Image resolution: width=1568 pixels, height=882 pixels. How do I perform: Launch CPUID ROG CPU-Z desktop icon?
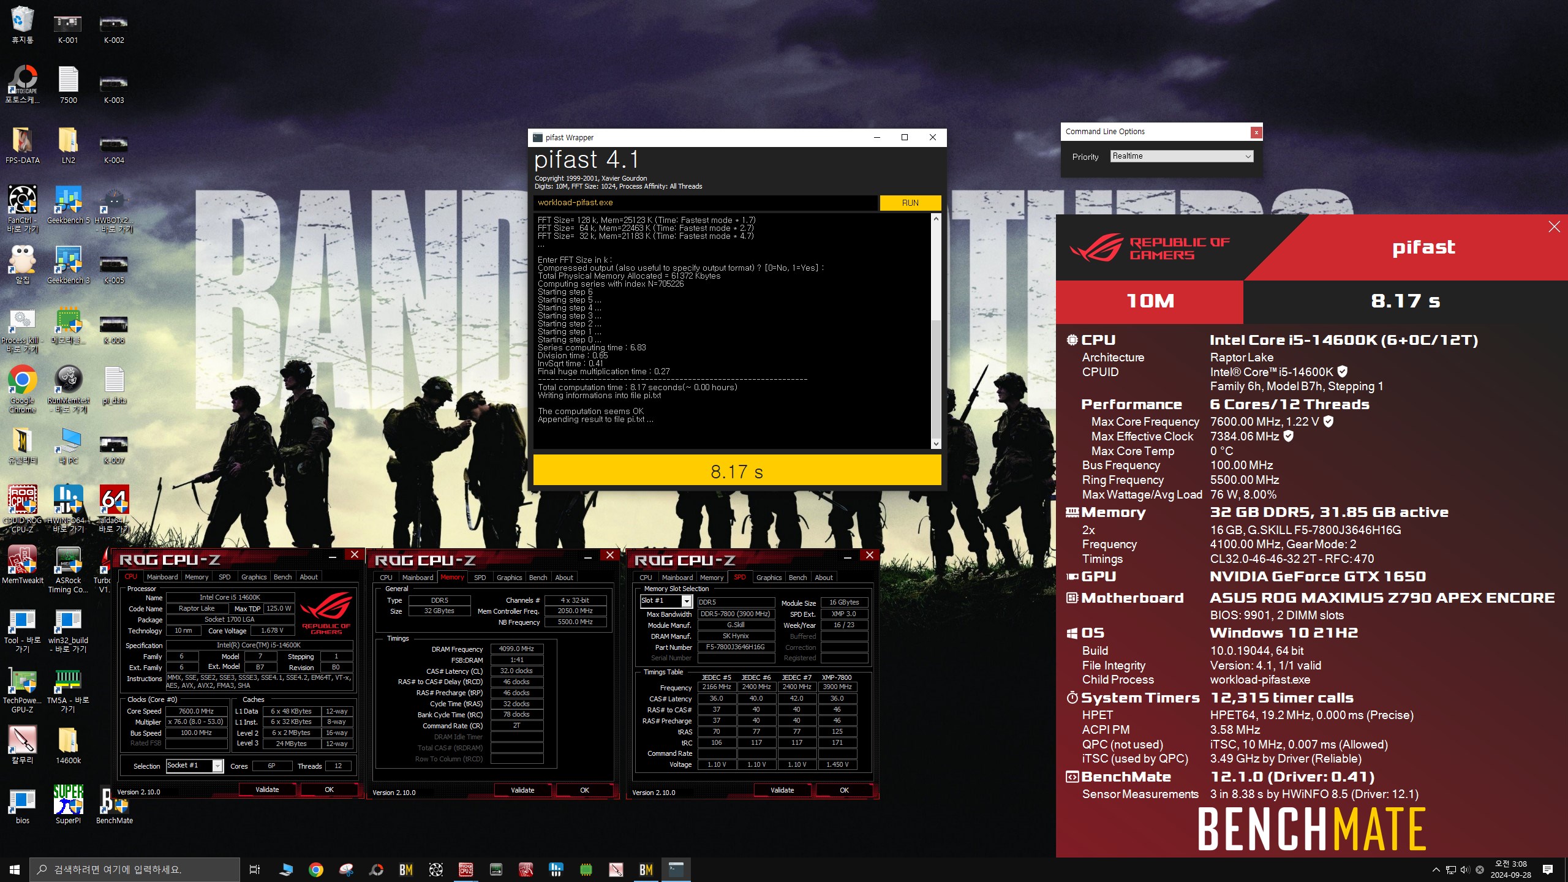23,510
